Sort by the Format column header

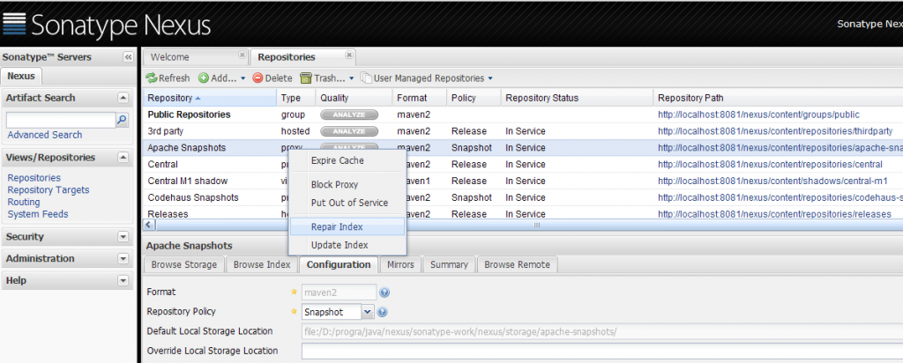[x=420, y=99]
